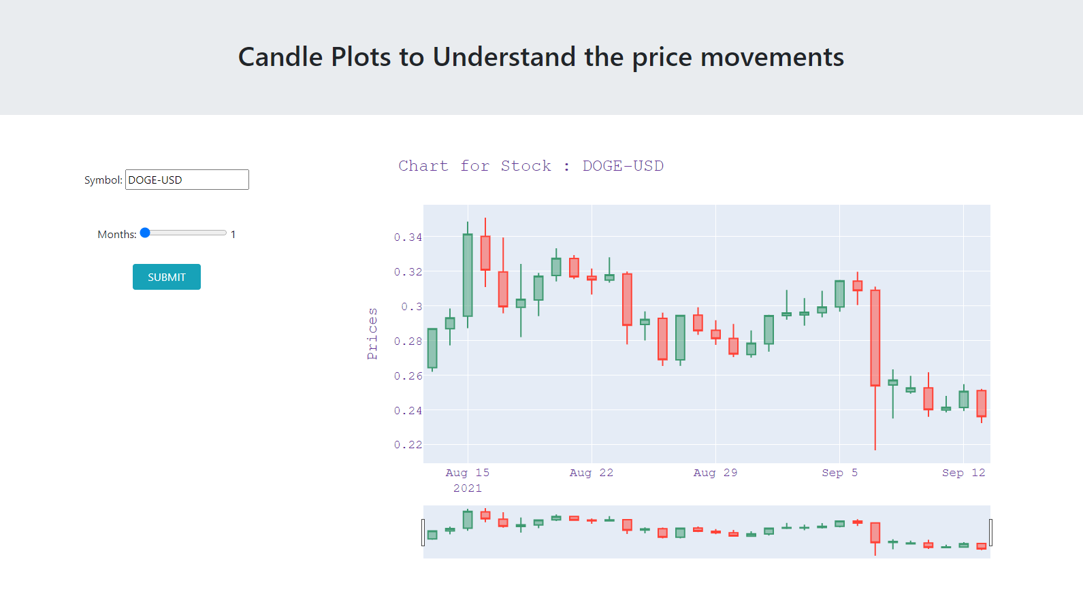1083x602 pixels.
Task: Click the Months slider handle
Action: click(x=145, y=233)
